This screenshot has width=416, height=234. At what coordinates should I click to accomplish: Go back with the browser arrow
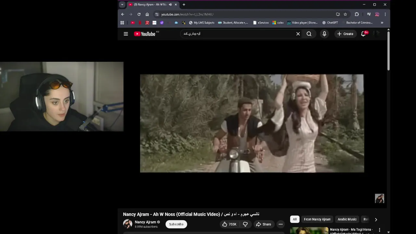[123, 14]
